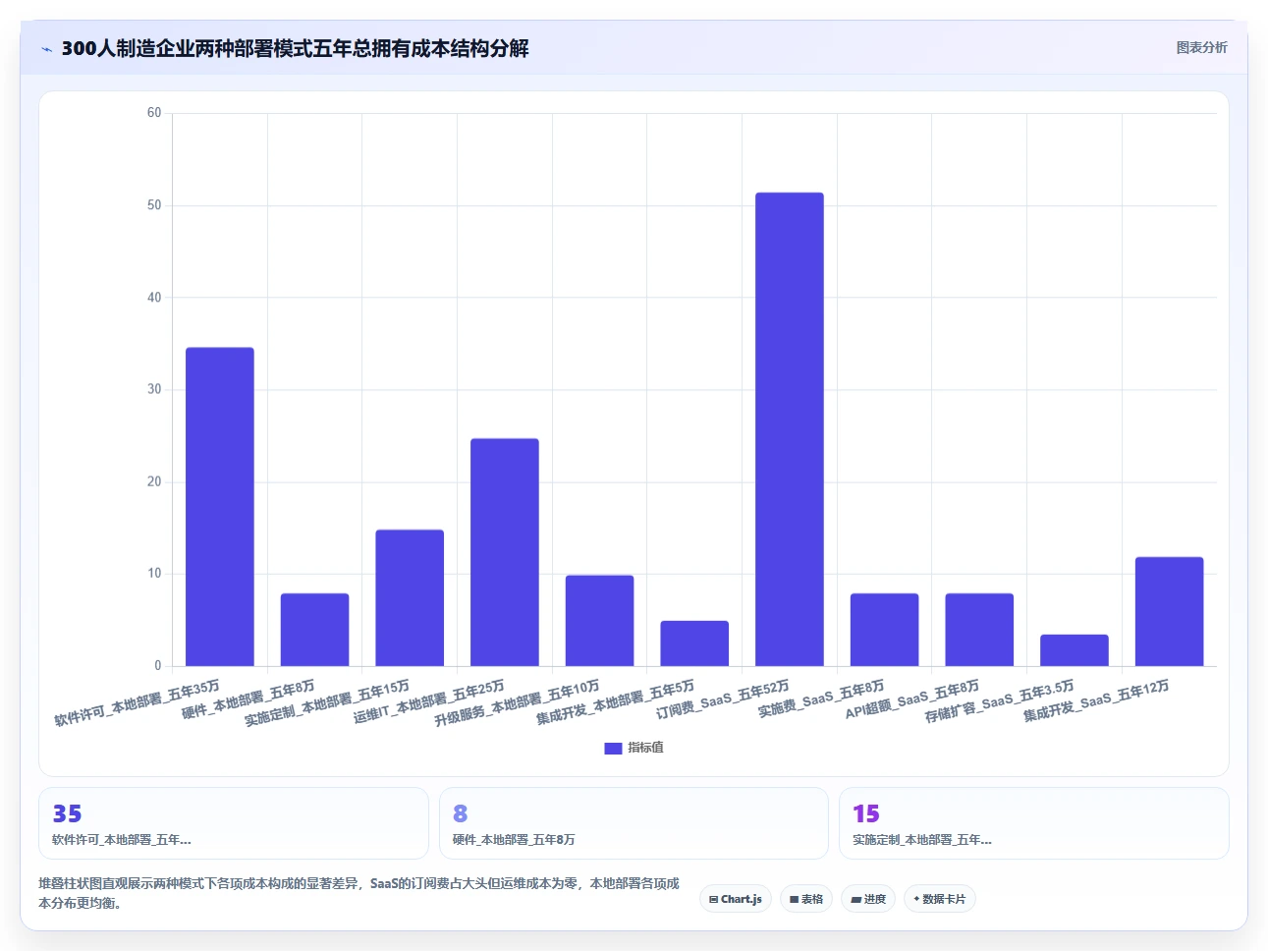
Task: Click the icon inside the Chart.js chip
Action: [714, 900]
